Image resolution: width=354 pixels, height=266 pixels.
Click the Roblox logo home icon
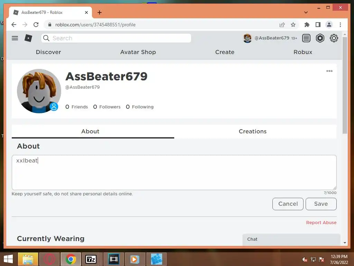(28, 38)
